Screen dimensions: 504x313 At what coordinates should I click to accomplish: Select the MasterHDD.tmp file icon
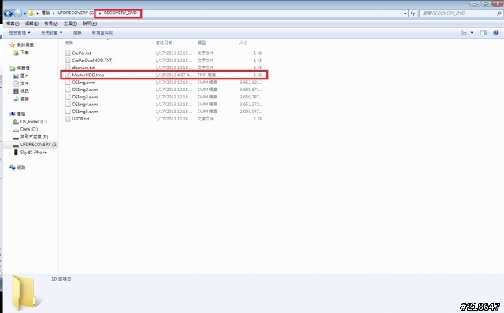click(68, 75)
